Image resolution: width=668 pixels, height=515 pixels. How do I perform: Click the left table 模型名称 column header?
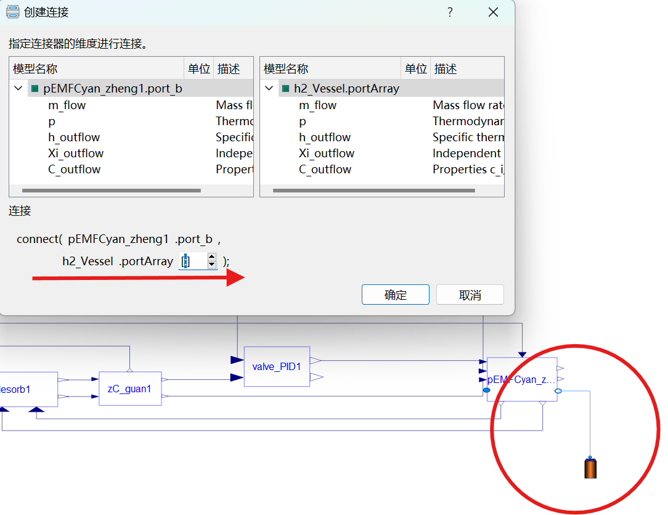coord(97,68)
